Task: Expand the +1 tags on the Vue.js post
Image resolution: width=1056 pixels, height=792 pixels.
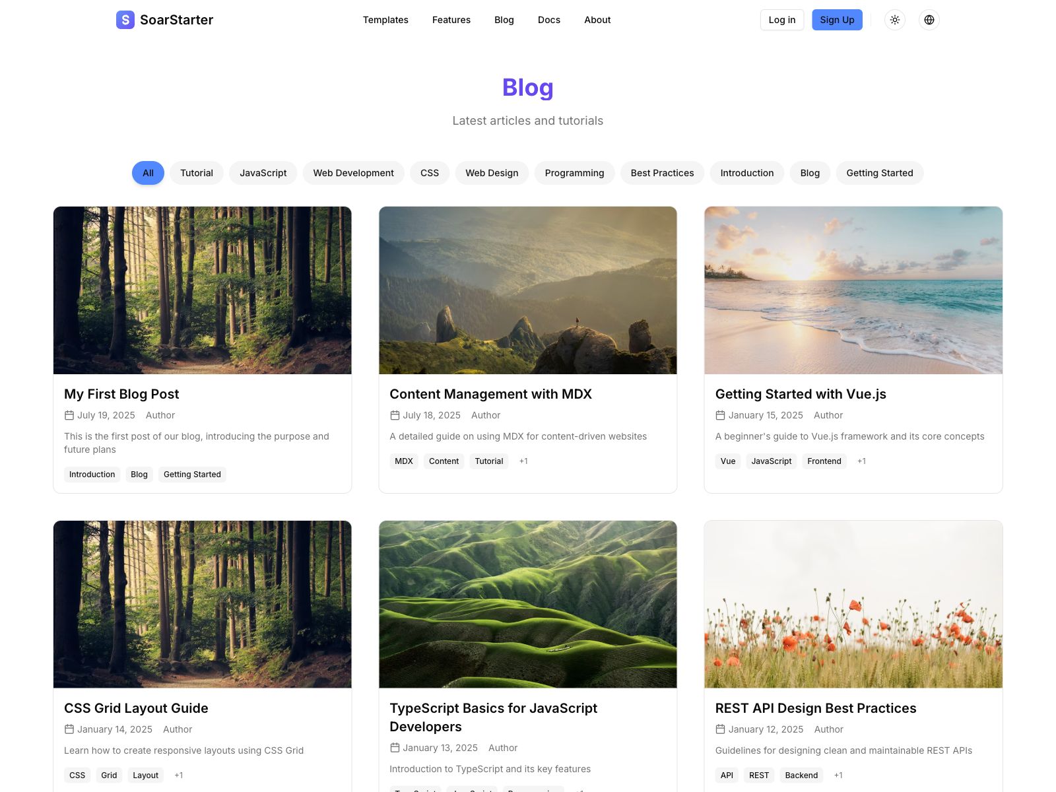Action: pyautogui.click(x=861, y=461)
